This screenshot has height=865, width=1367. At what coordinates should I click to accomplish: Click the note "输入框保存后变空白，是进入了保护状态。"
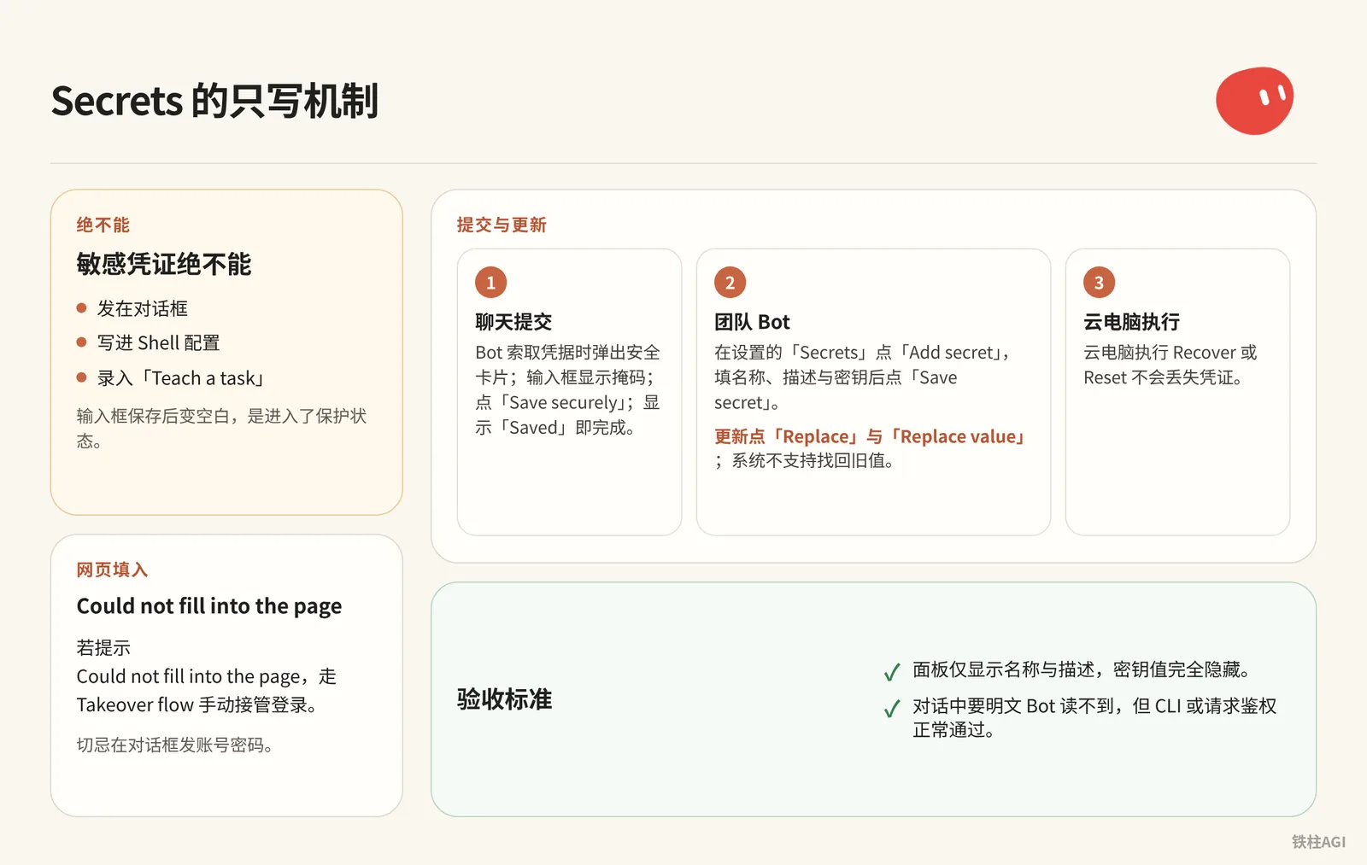click(221, 428)
